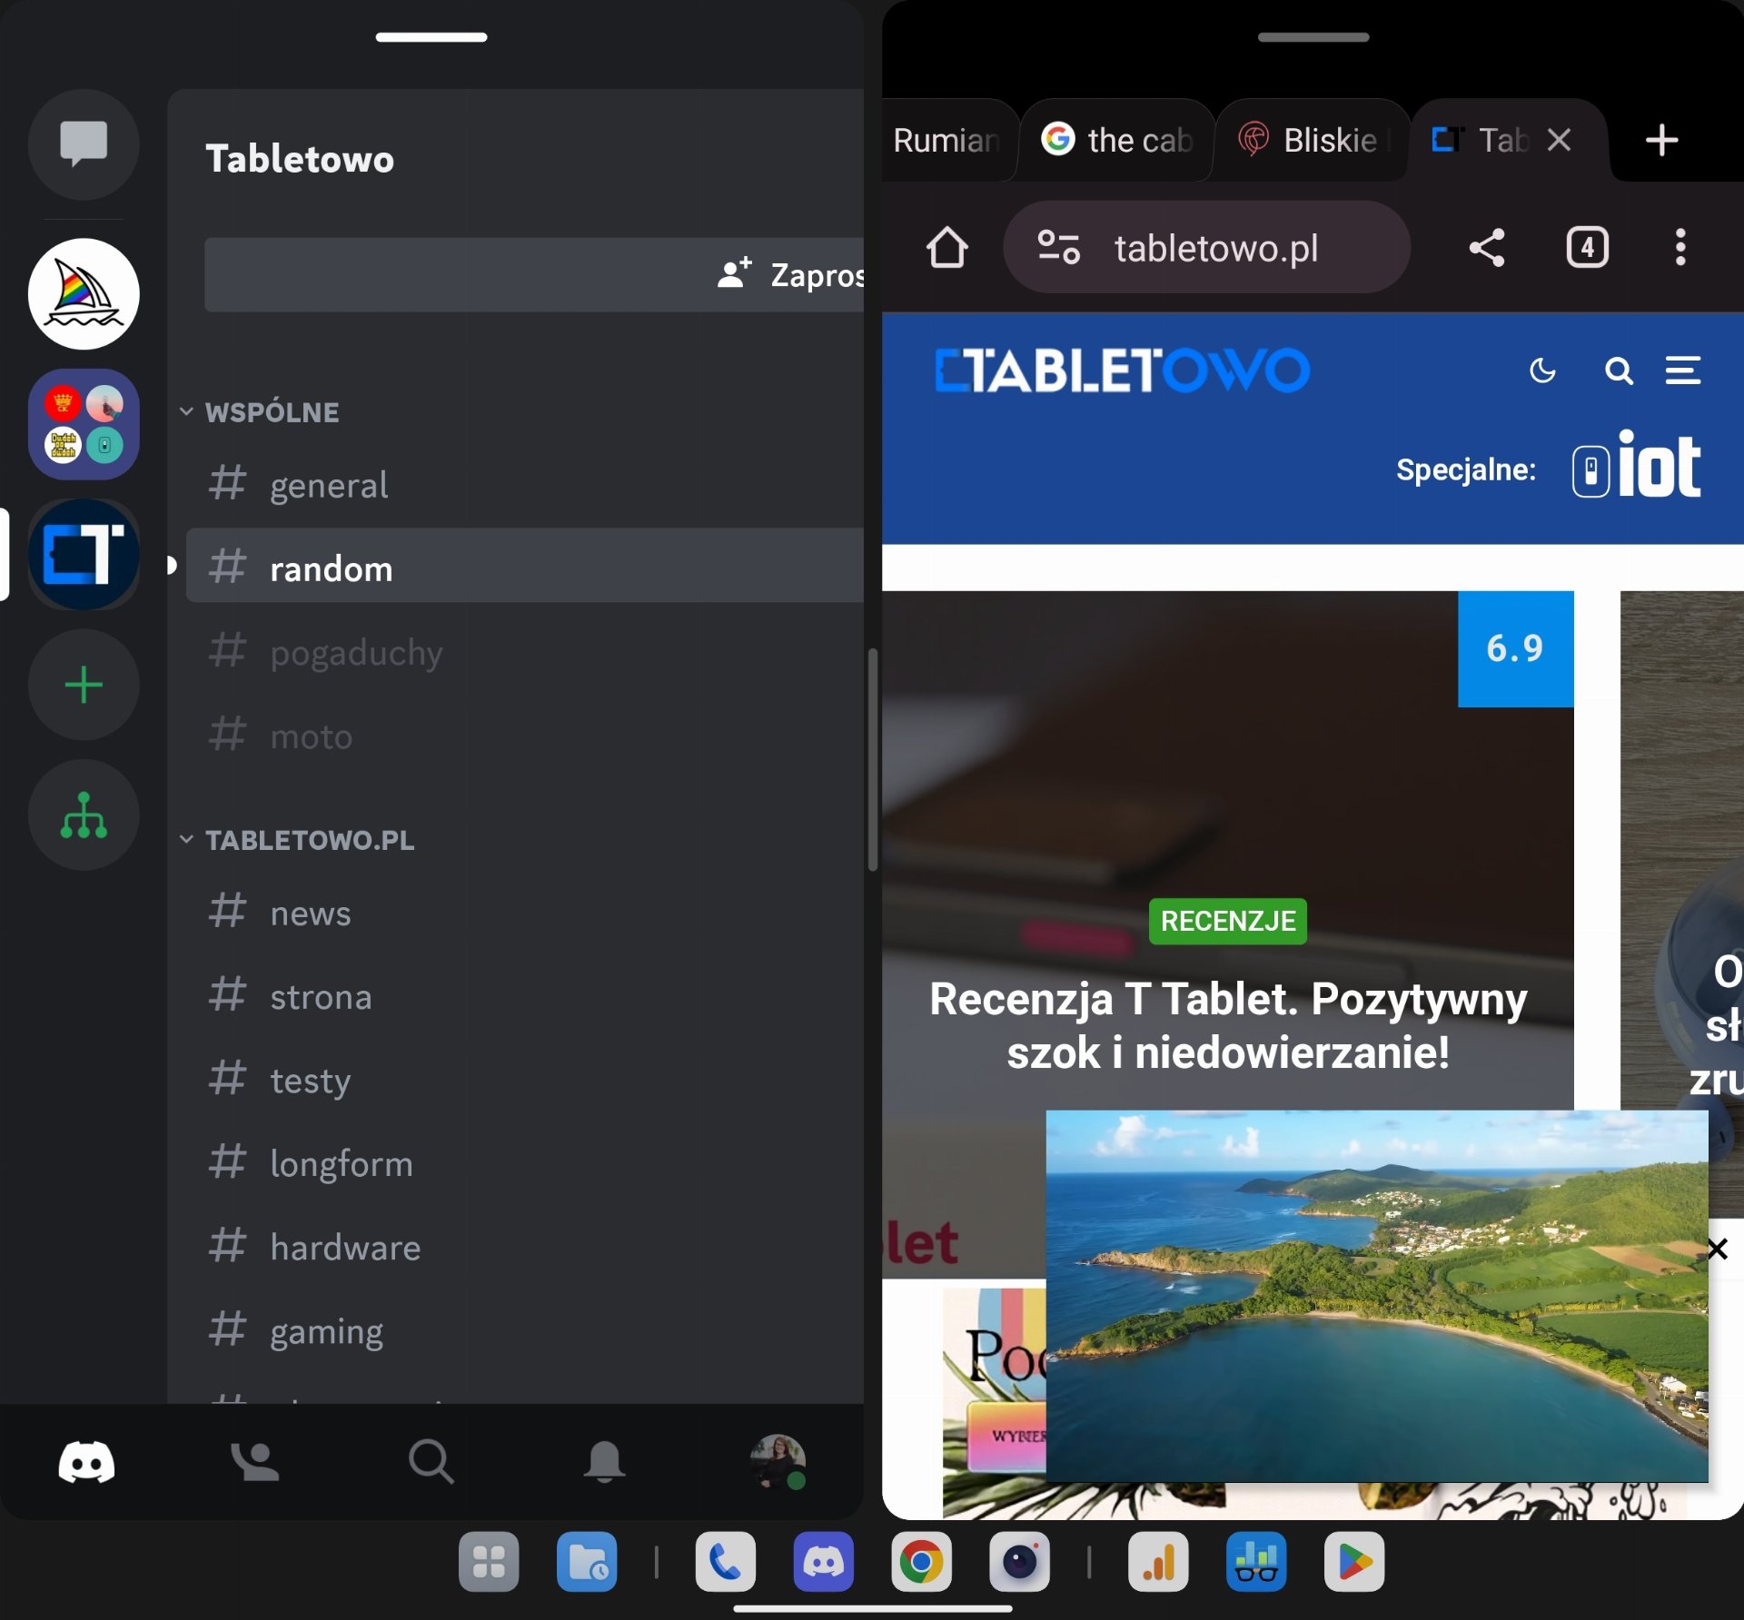
Task: Share the tabletowo.pl page
Action: [x=1487, y=247]
